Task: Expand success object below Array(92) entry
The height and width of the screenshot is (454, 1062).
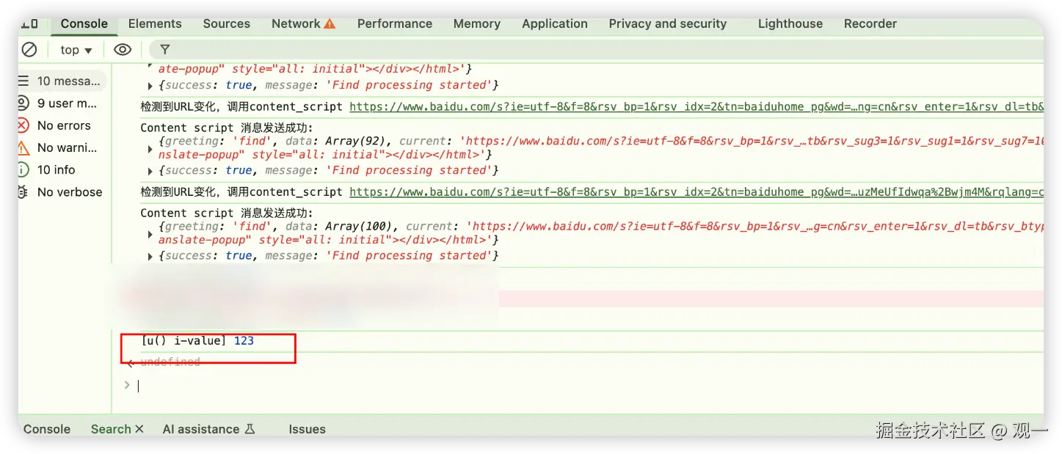Action: click(x=150, y=171)
